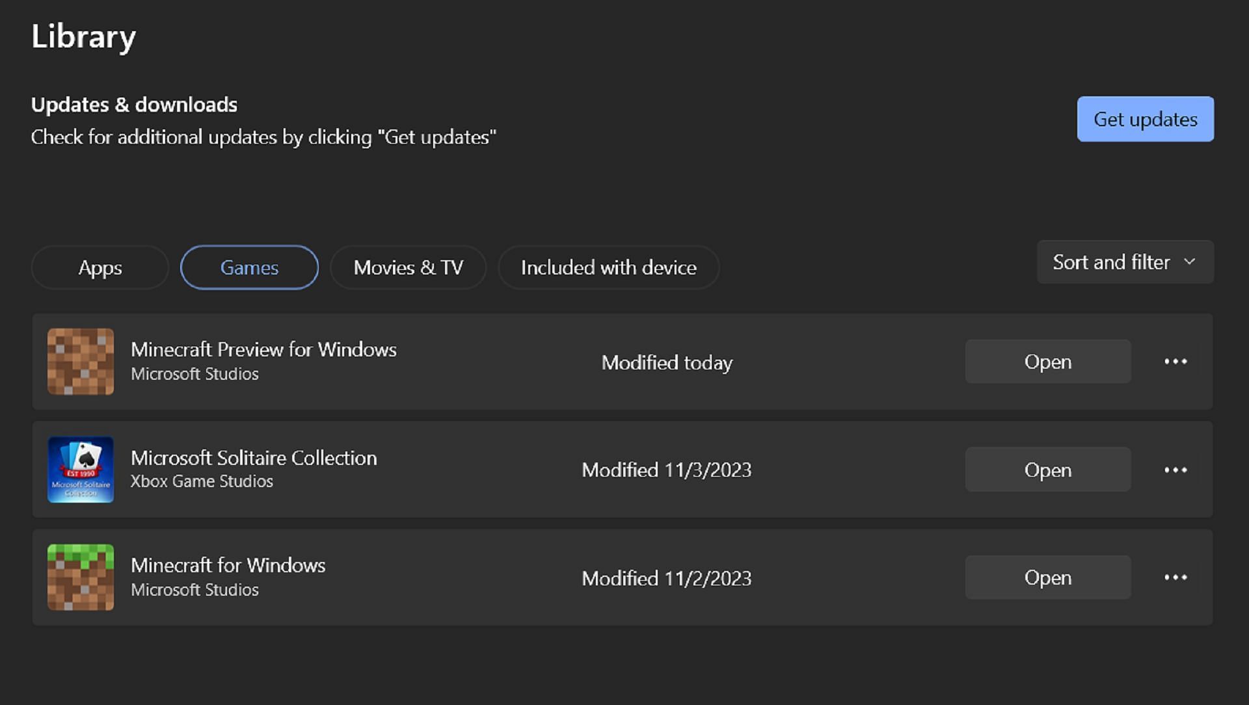
Task: Toggle Minecraft Preview open button
Action: click(1047, 361)
